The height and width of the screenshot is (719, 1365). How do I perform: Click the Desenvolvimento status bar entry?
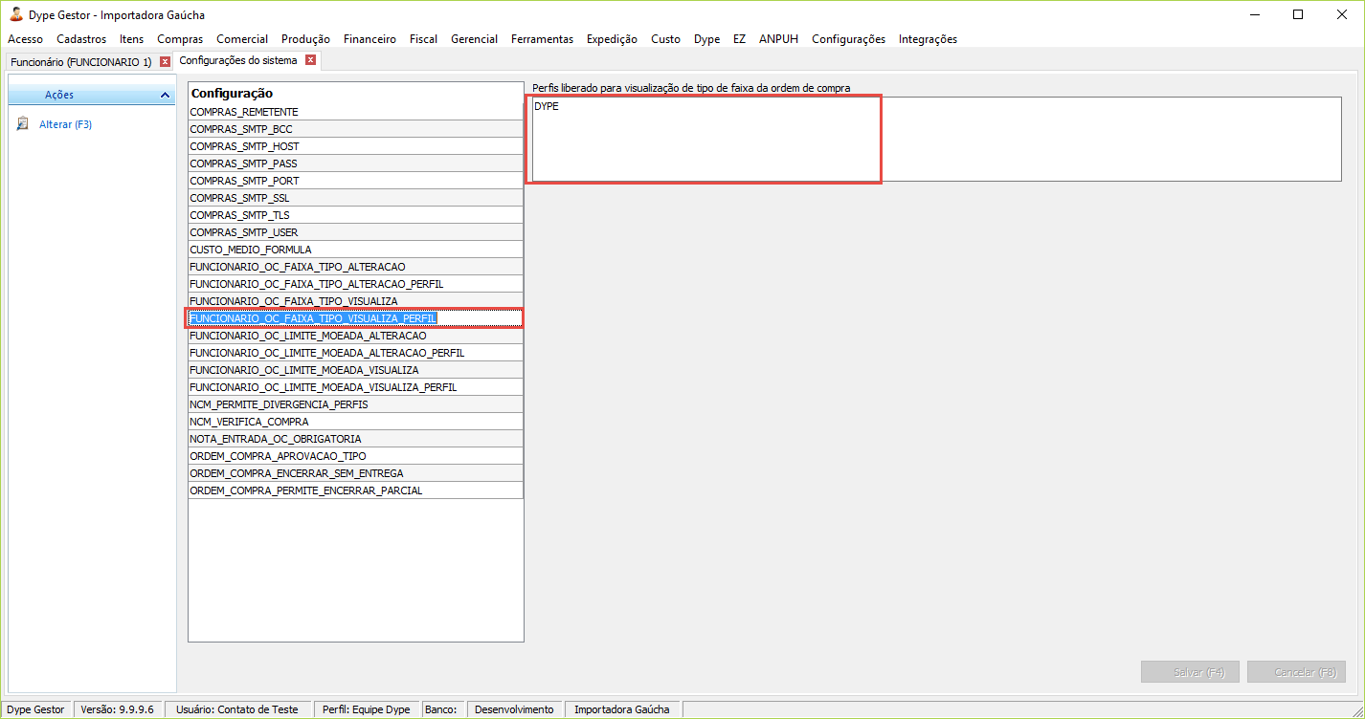coord(514,709)
